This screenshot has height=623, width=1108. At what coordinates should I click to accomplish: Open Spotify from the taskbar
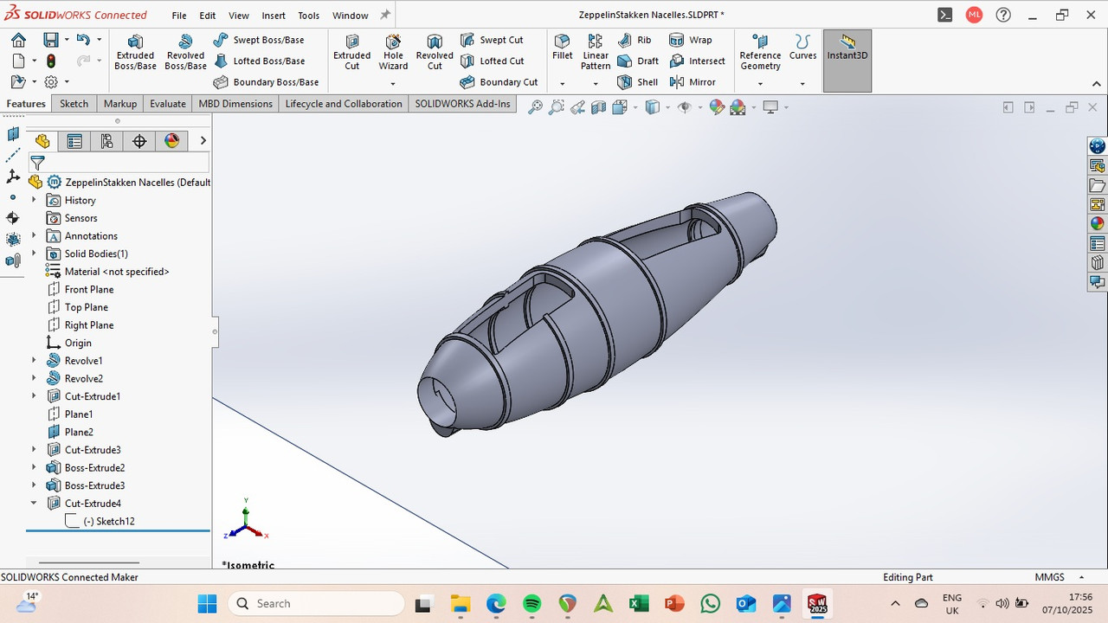point(531,603)
